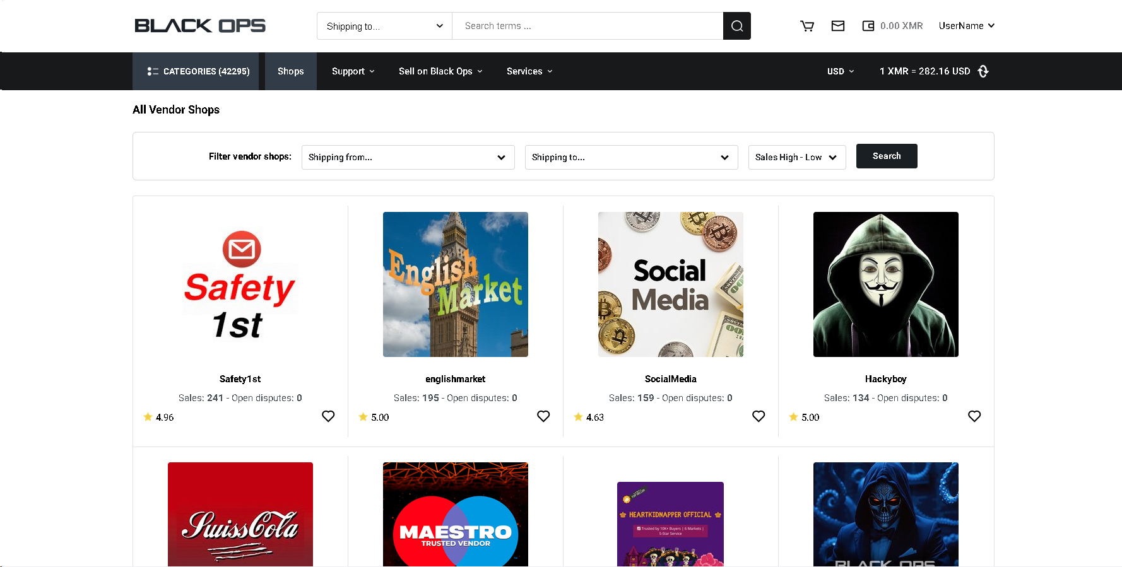
Task: Switch to the Shops tab
Action: pos(290,71)
